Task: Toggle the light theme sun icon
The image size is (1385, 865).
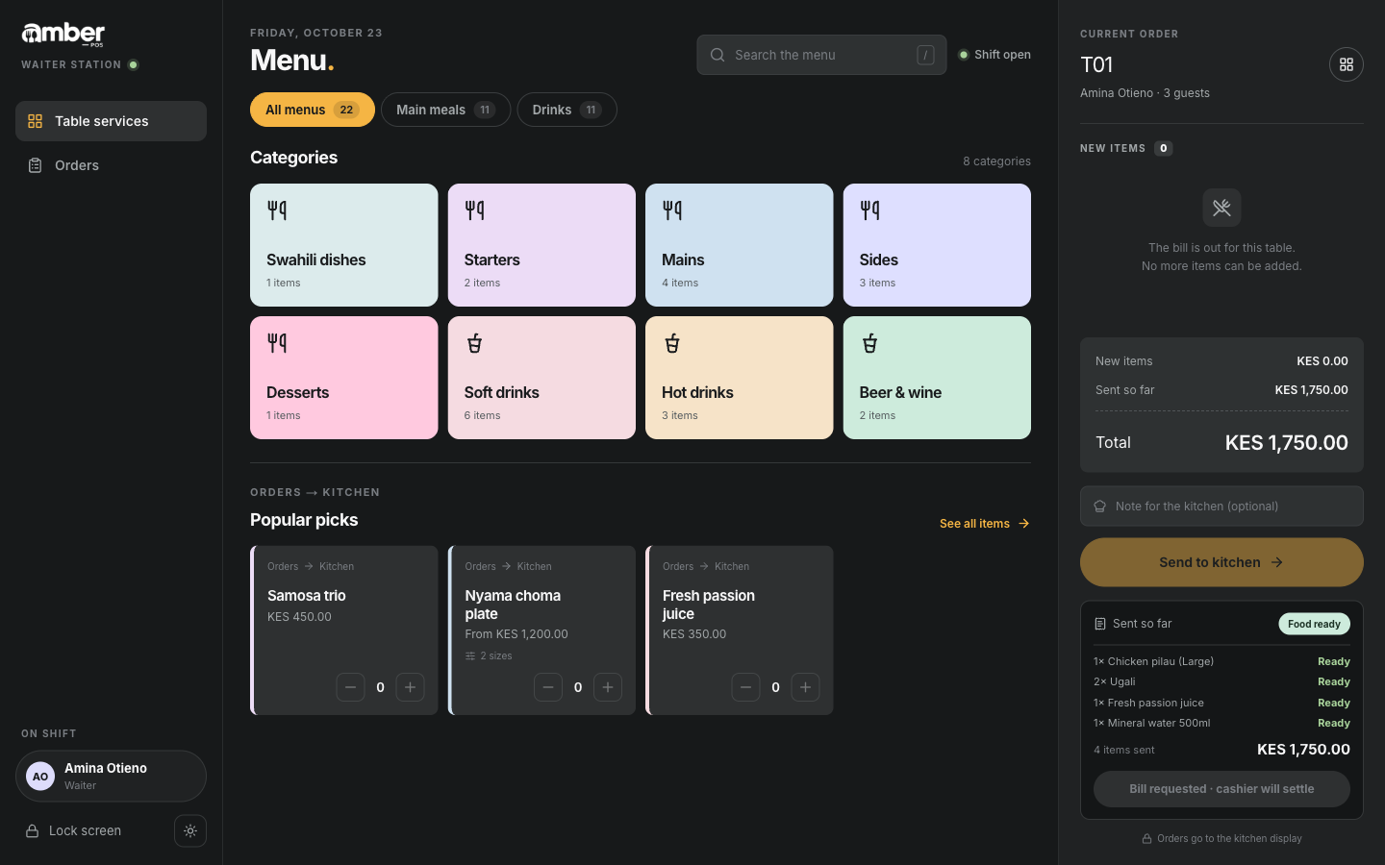Action: 190,831
